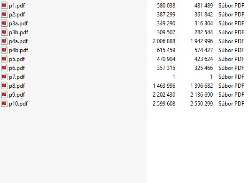Click the PDF icon beside p2.pdf
The image size is (249, 183).
(x=4, y=14)
